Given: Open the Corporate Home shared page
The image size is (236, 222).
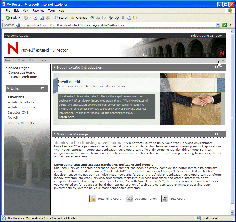Looking at the screenshot, I should coord(22,73).
